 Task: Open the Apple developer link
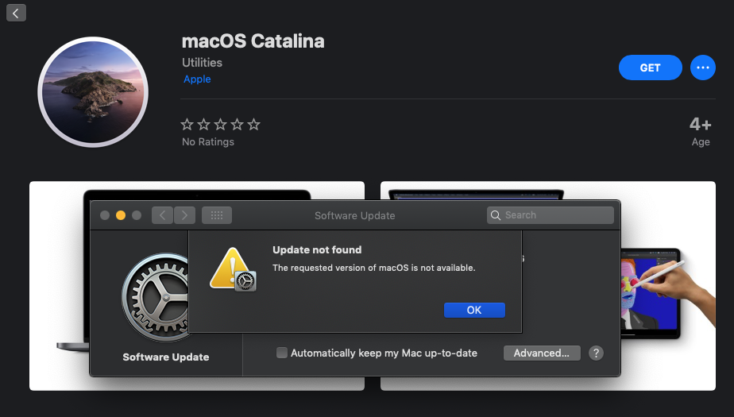[197, 79]
